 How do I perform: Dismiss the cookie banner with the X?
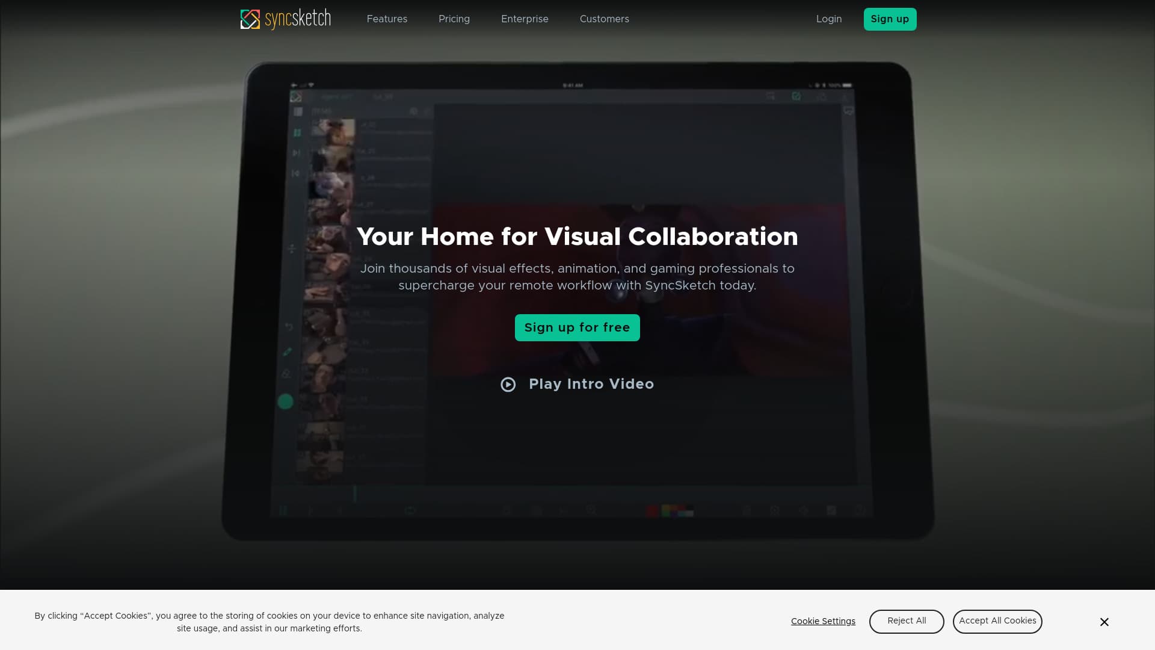1104,622
